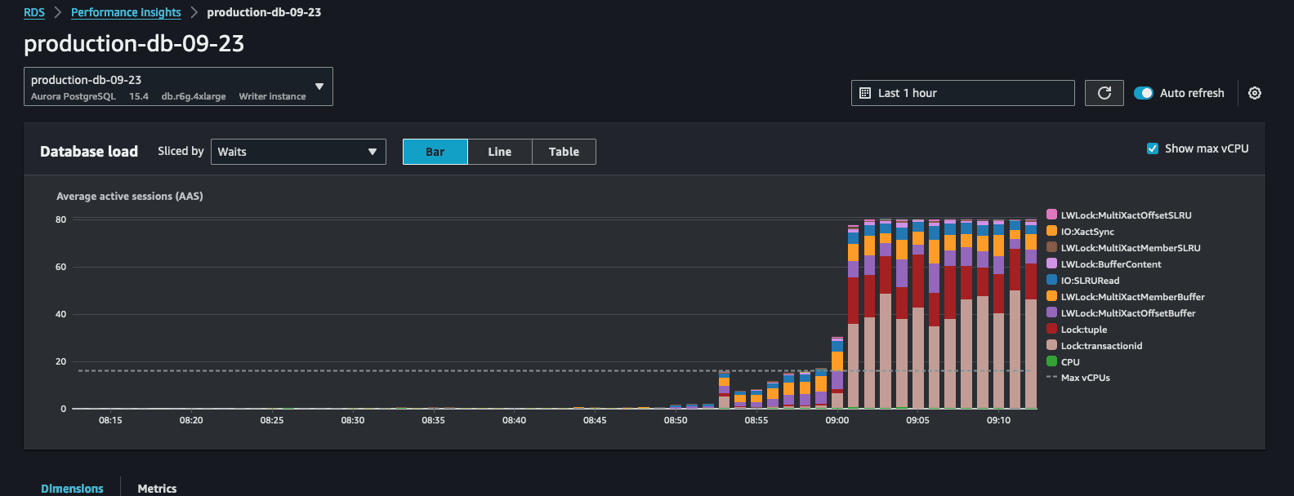Open the settings gear icon
This screenshot has width=1294, height=496.
click(1255, 93)
